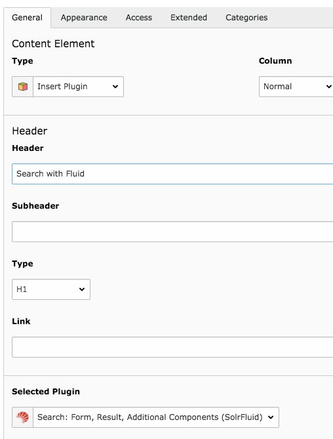Screen dimensions: 333x439
Task: Click the Column field label
Action: [x=275, y=61]
